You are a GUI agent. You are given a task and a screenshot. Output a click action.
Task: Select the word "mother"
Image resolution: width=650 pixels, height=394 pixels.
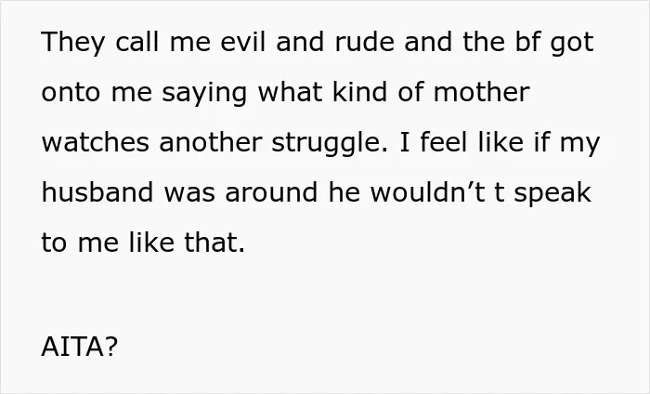pyautogui.click(x=481, y=92)
